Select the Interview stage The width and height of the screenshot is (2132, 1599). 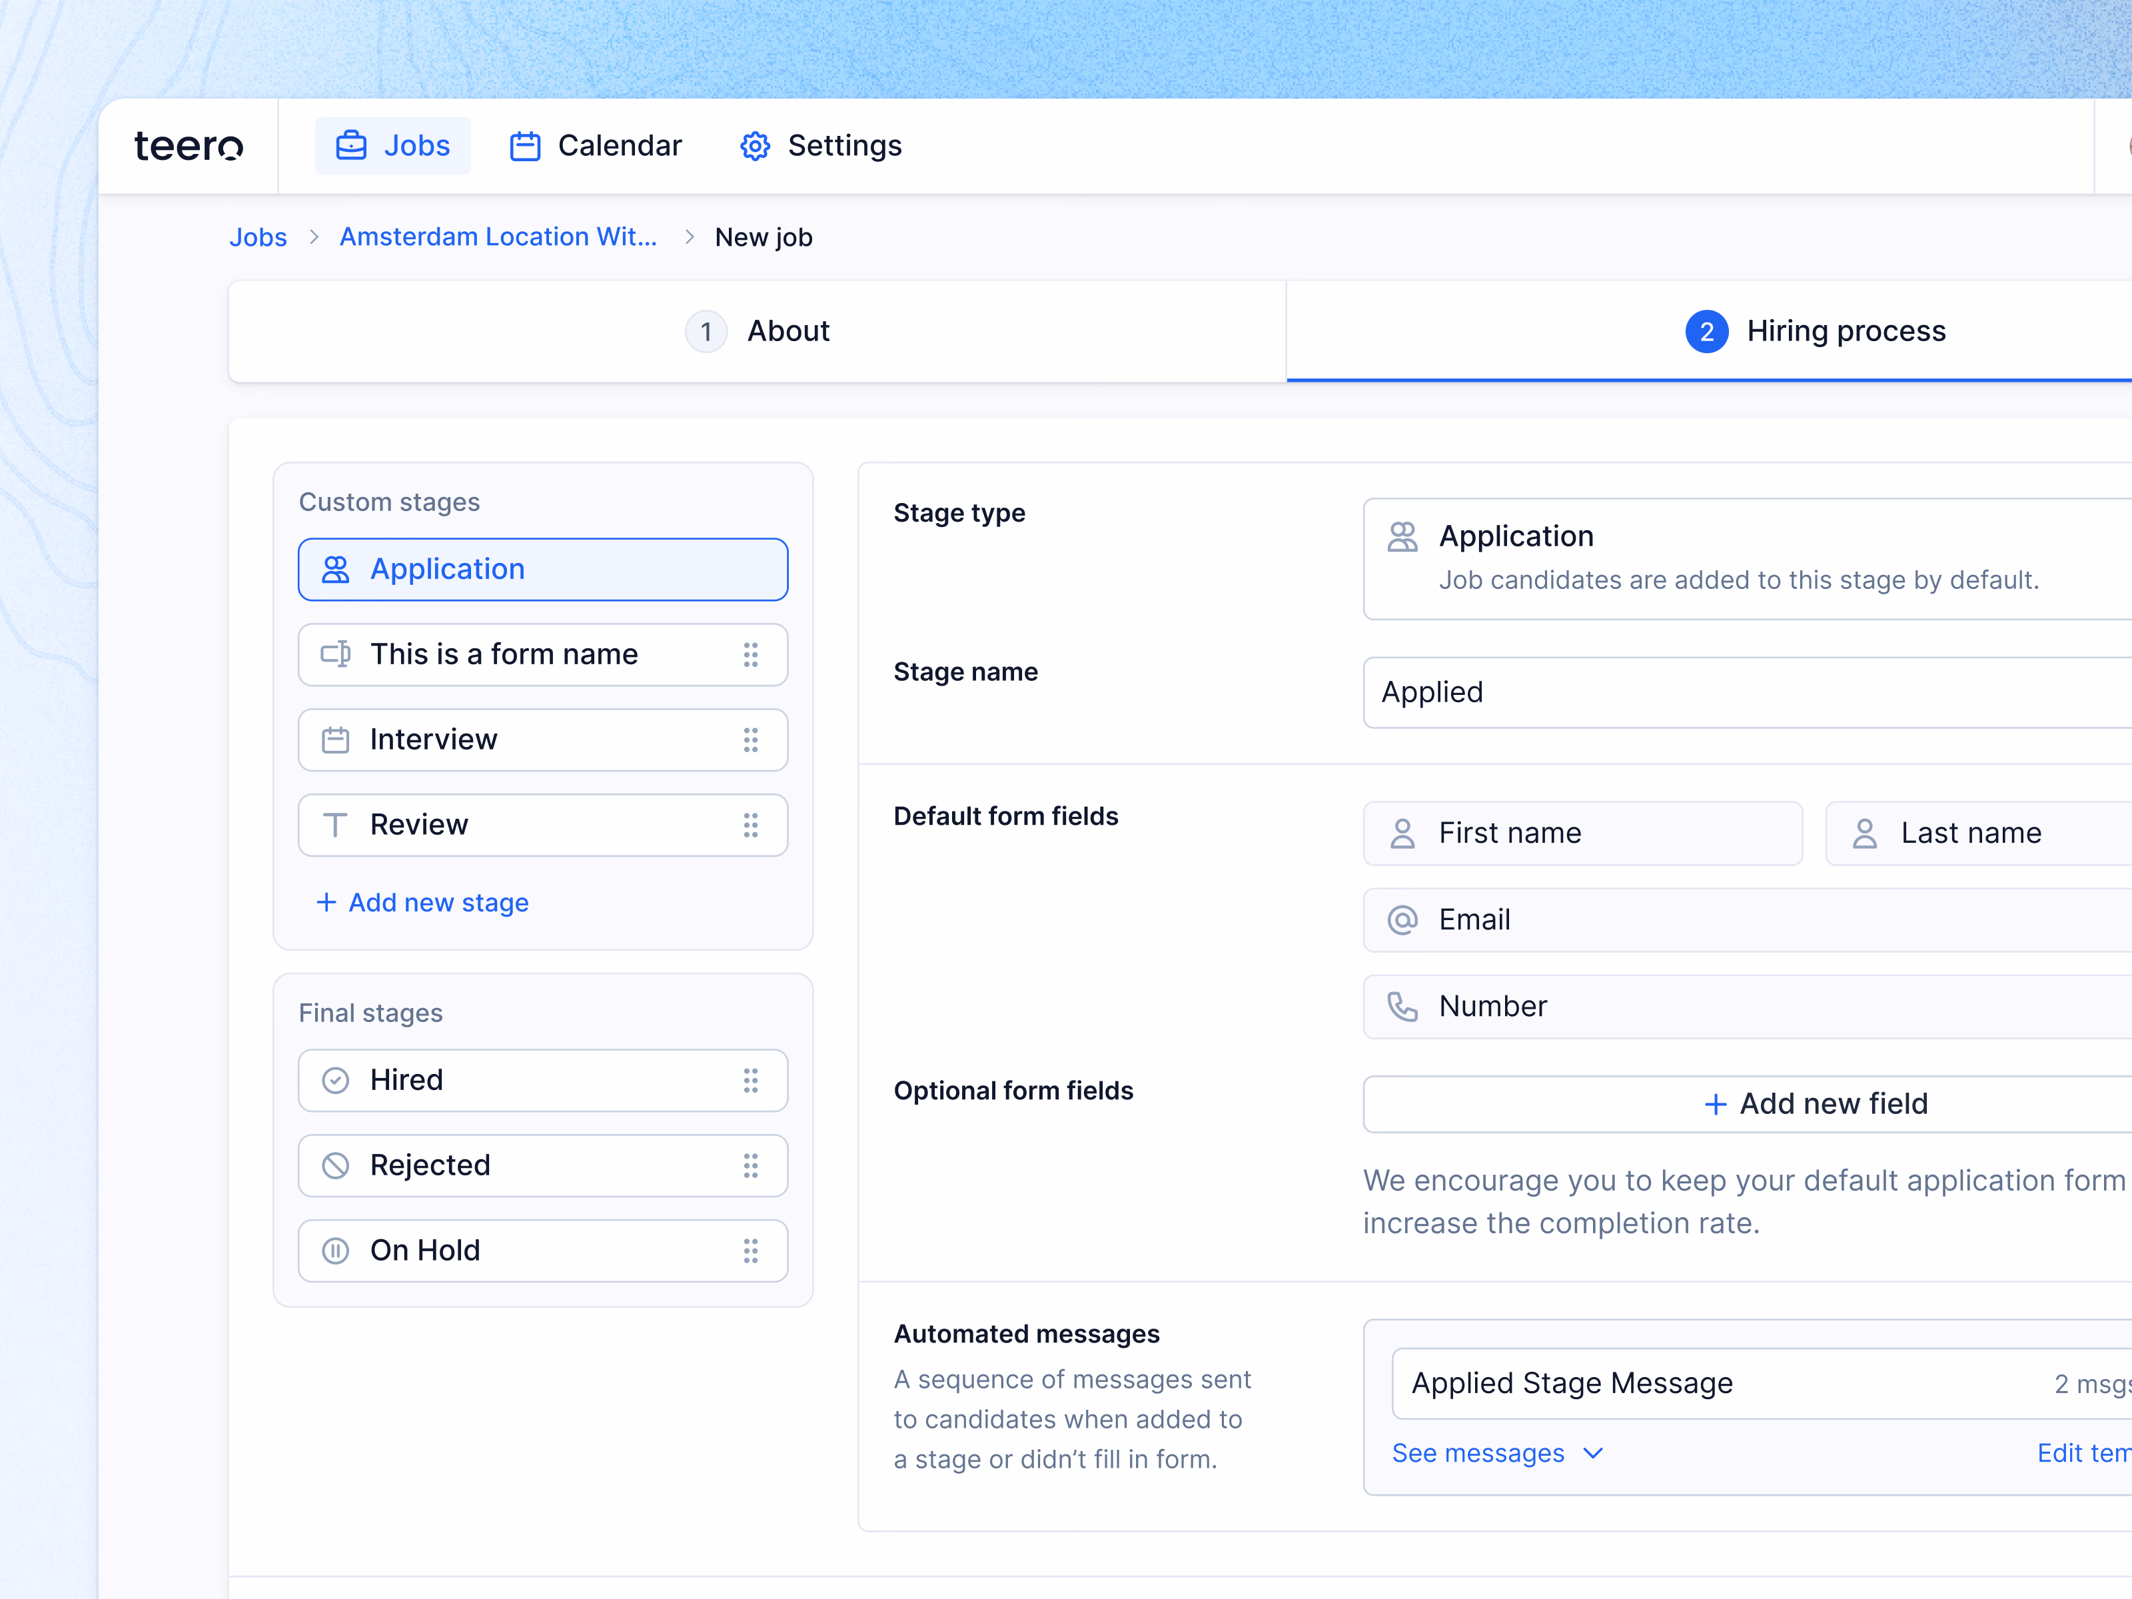tap(542, 740)
